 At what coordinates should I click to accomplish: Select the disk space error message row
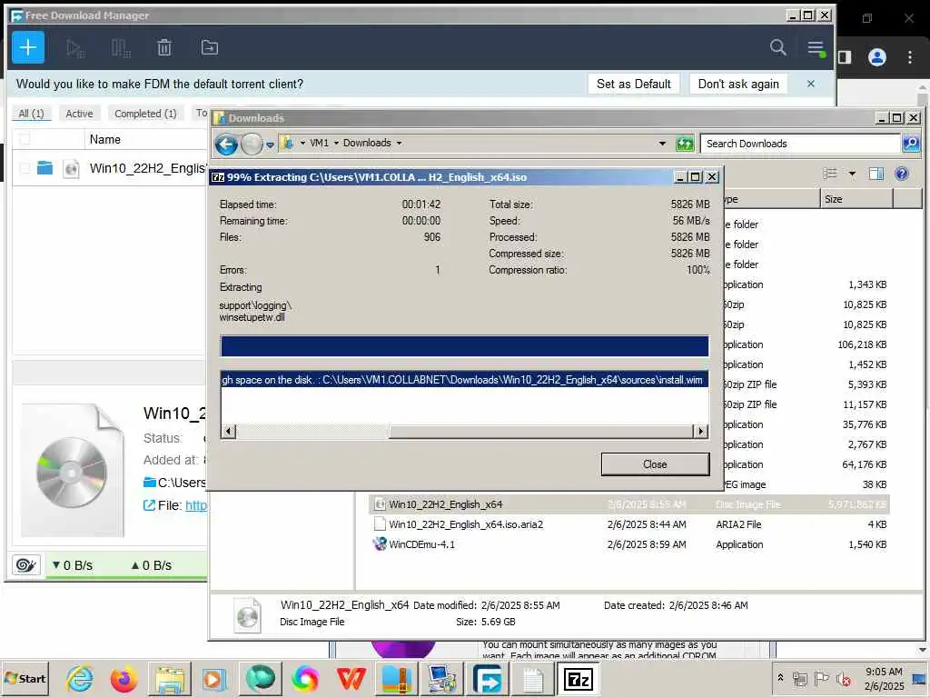464,380
